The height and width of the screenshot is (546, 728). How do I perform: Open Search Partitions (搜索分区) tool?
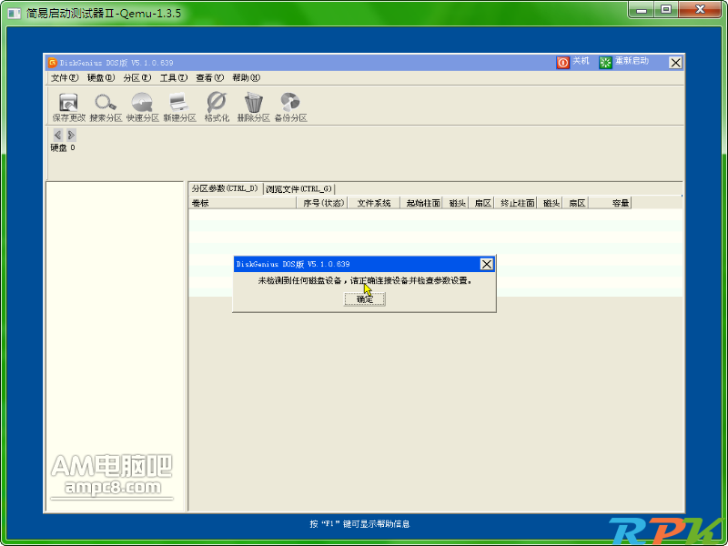[106, 107]
